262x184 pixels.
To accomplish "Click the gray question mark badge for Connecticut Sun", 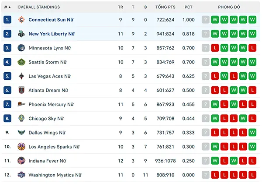I will (206, 20).
